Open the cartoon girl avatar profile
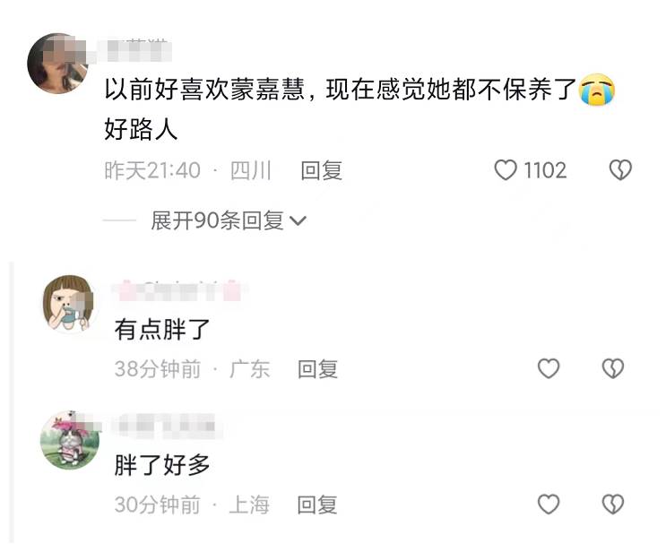Screen dimensions: 666x552 point(68,303)
